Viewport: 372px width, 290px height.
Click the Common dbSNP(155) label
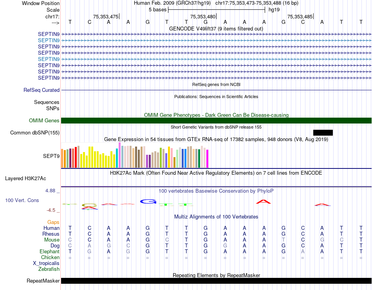(35, 132)
